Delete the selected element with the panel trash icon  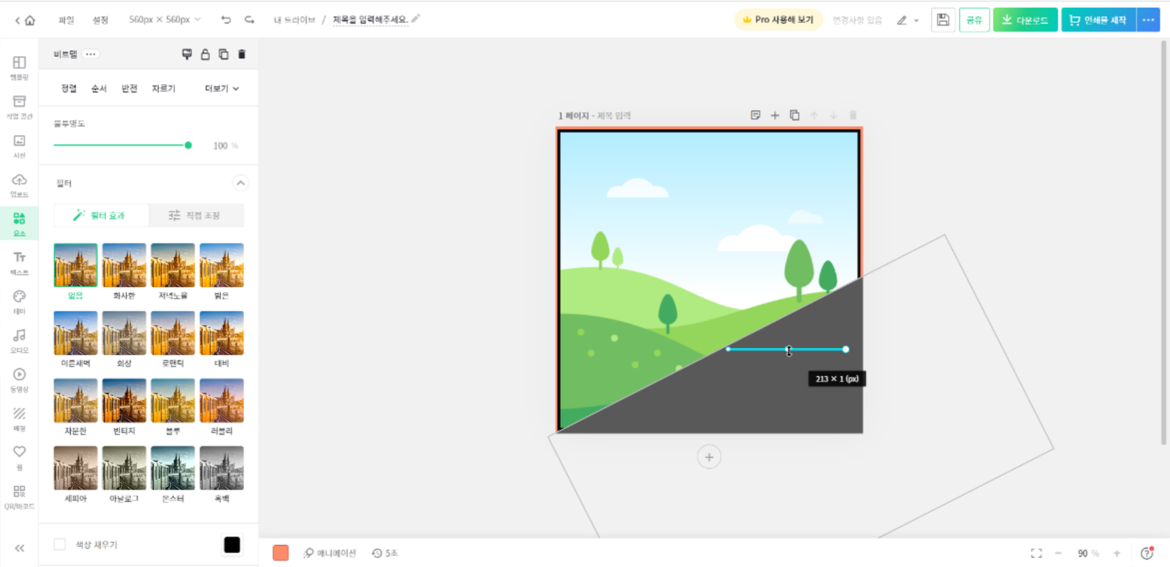click(242, 54)
